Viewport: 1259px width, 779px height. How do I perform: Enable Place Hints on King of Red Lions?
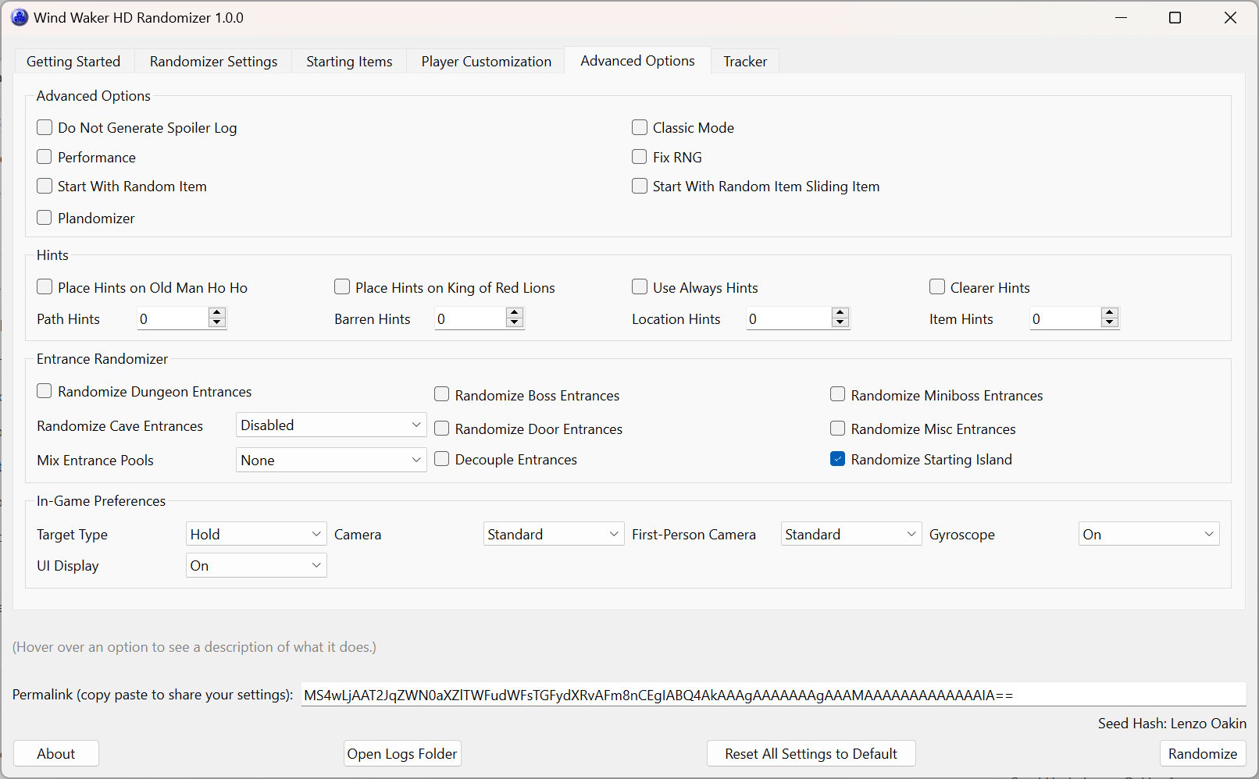click(342, 287)
